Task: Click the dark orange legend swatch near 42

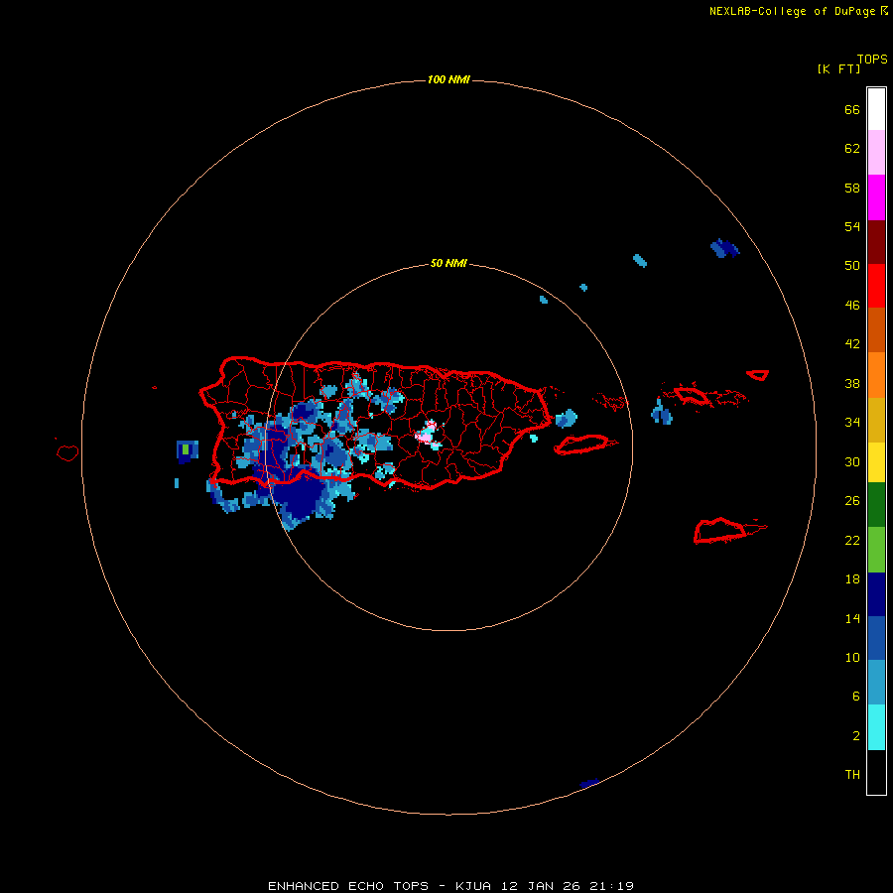Action: pyautogui.click(x=876, y=330)
